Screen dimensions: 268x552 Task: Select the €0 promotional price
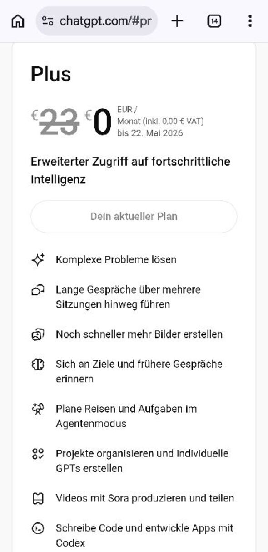pyautogui.click(x=101, y=120)
